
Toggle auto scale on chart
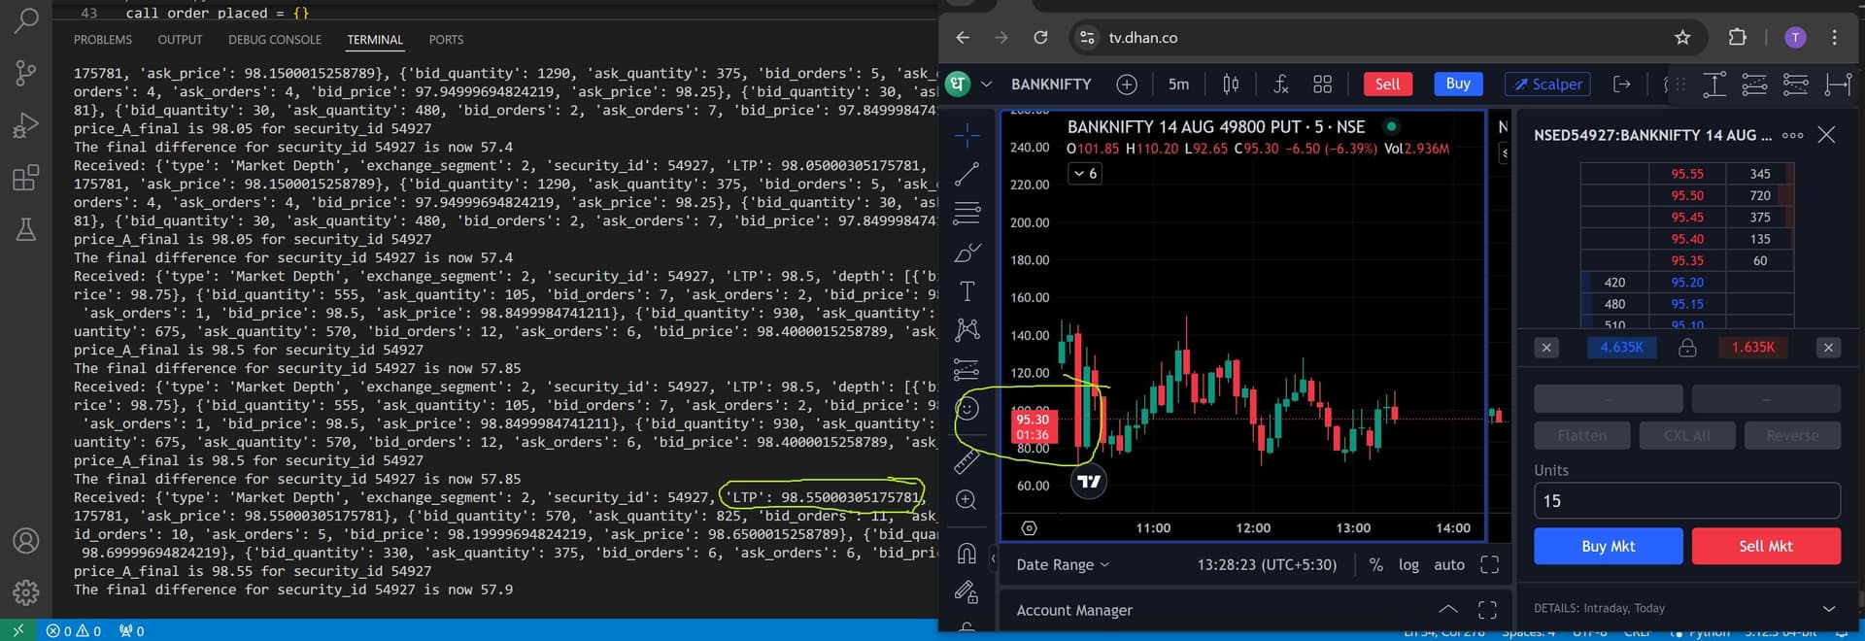(x=1449, y=565)
